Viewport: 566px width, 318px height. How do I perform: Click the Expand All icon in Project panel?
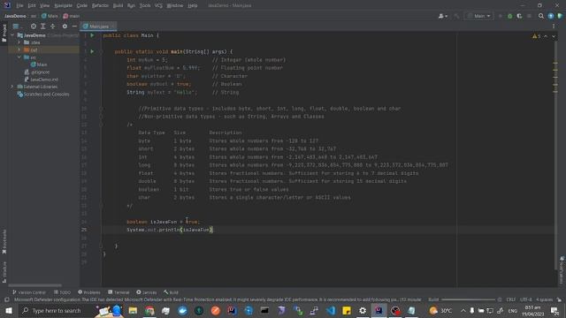pos(43,26)
